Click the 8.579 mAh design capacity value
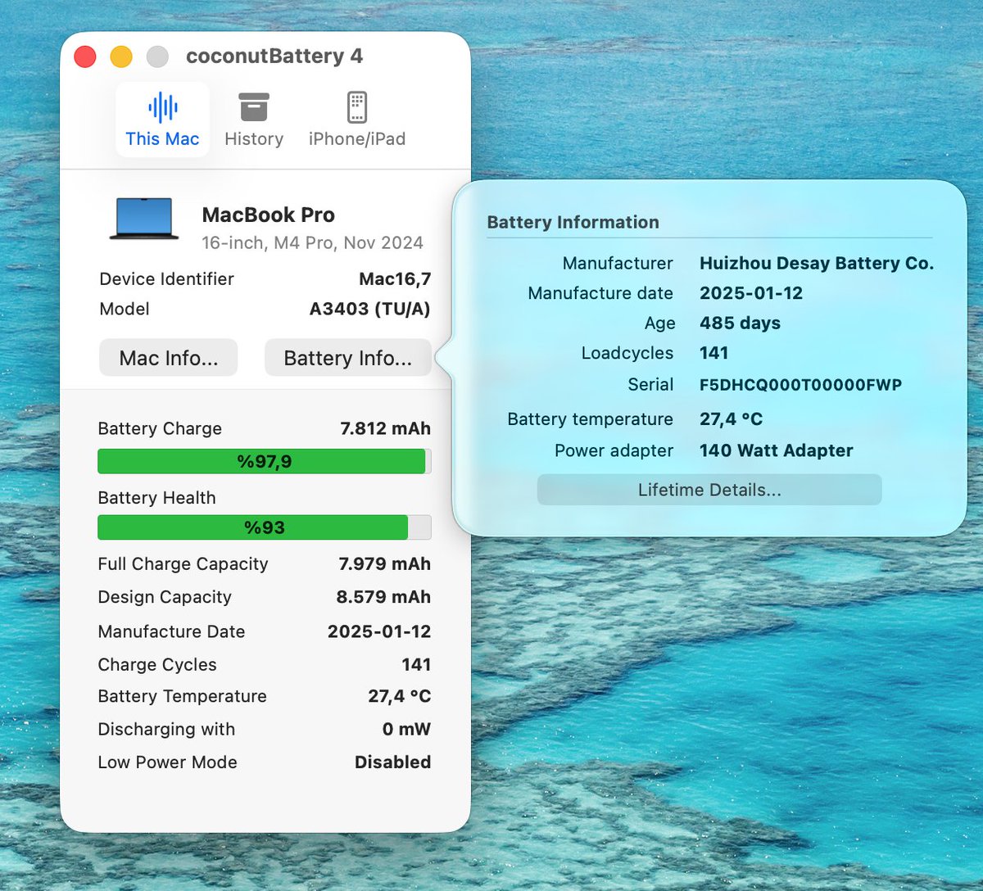983x891 pixels. coord(383,597)
